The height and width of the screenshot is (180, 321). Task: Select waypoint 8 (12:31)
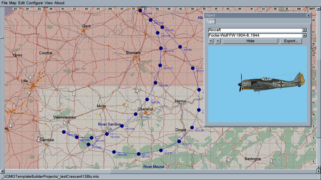click(x=161, y=150)
